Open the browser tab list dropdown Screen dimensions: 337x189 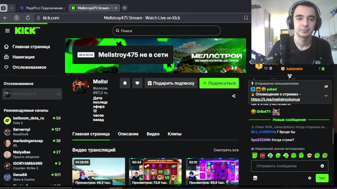click(12, 8)
